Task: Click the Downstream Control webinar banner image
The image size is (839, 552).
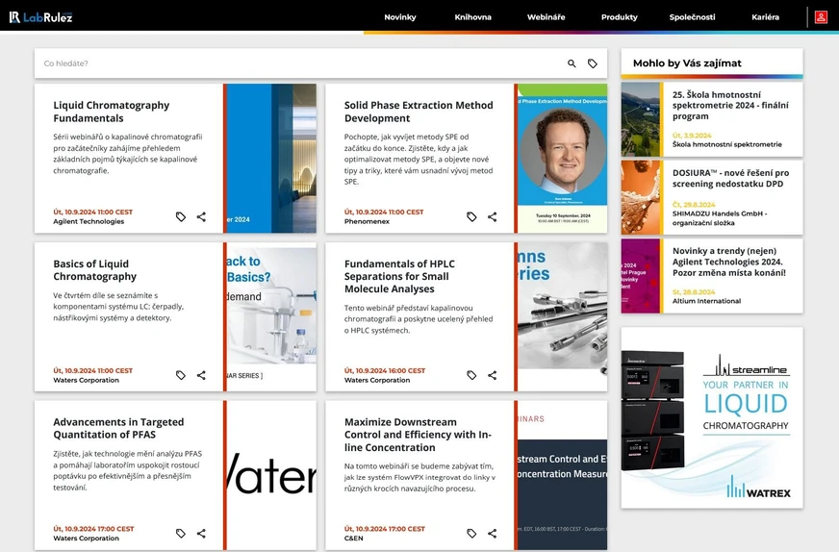Action: pyautogui.click(x=562, y=475)
